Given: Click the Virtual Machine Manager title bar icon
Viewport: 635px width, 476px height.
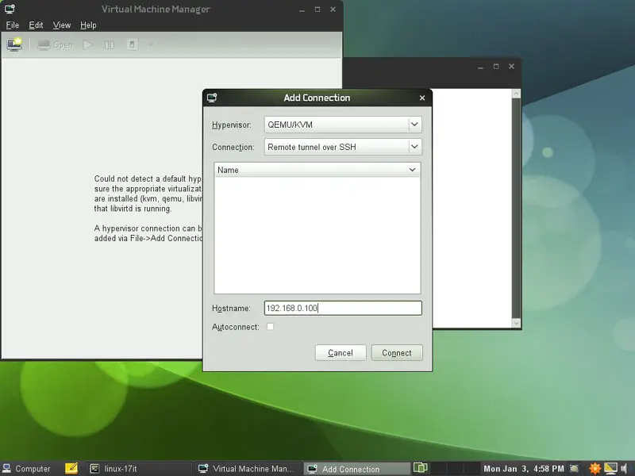Looking at the screenshot, I should tap(10, 9).
